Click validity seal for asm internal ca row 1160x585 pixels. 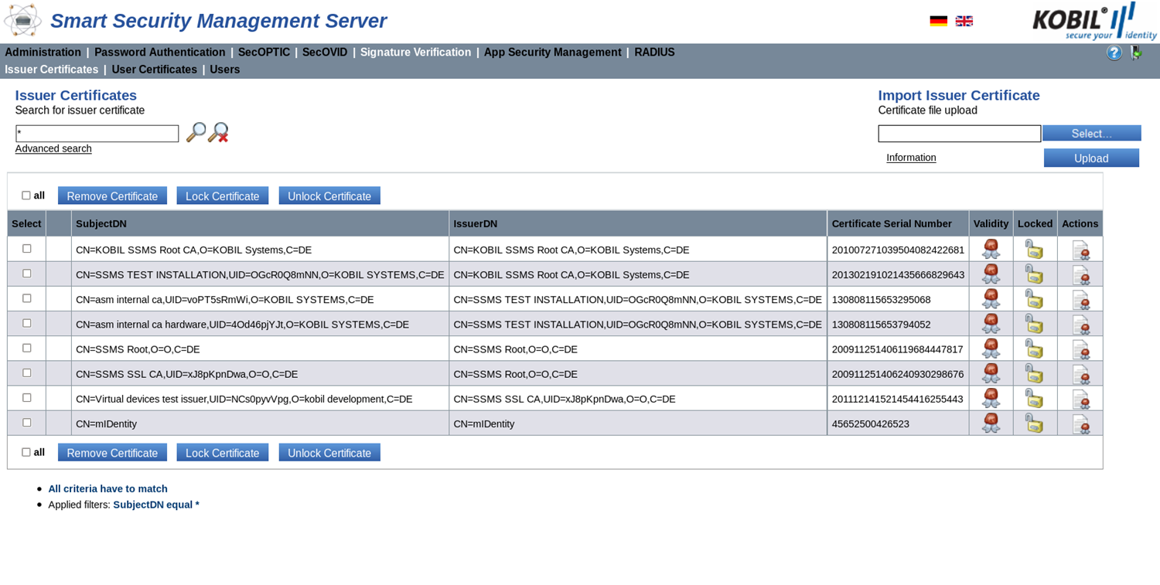click(x=991, y=298)
